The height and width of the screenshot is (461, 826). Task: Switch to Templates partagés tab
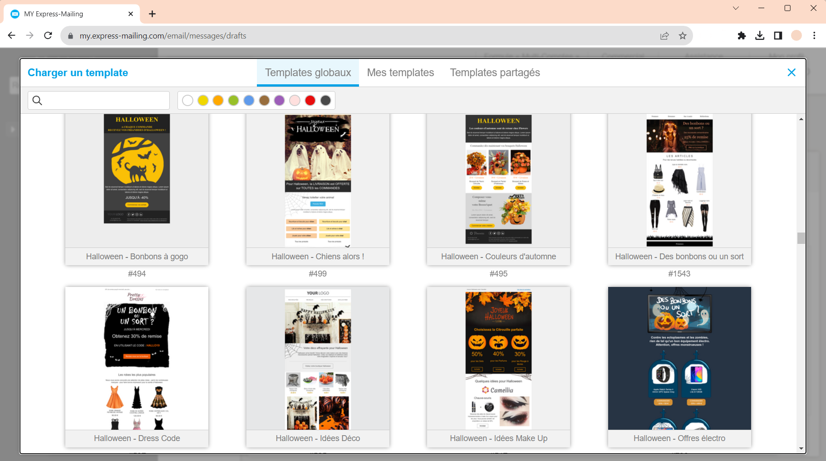(495, 73)
